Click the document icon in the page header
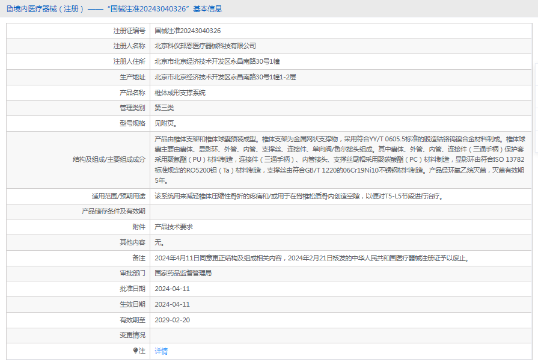The width and height of the screenshot is (538, 362). [10, 9]
